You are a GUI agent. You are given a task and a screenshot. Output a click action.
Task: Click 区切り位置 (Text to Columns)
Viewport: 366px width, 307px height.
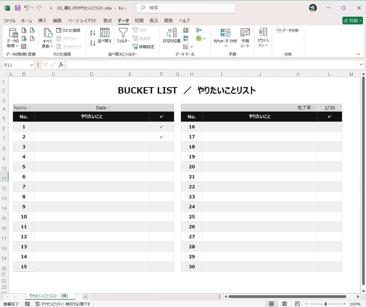172,35
